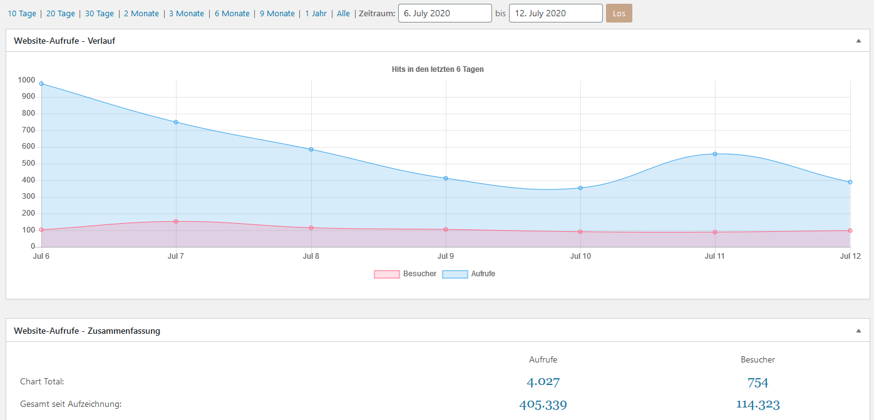Image resolution: width=874 pixels, height=420 pixels.
Task: Click the Besucher data point on Jul 11
Action: coord(715,232)
